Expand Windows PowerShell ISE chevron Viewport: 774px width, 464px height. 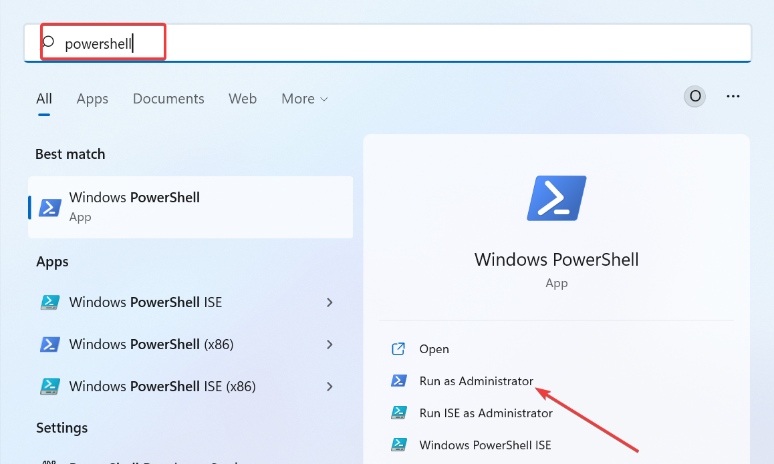[330, 302]
